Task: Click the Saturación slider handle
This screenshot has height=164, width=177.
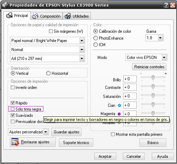Action: pos(153,95)
